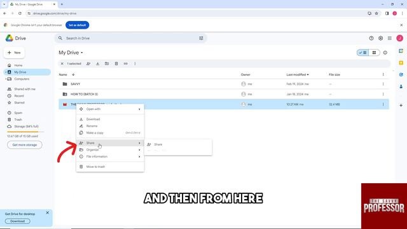Dismiss the Get Drive for desktop banner

pyautogui.click(x=47, y=212)
